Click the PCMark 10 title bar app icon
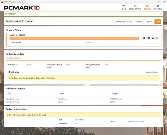 pos(2,2)
